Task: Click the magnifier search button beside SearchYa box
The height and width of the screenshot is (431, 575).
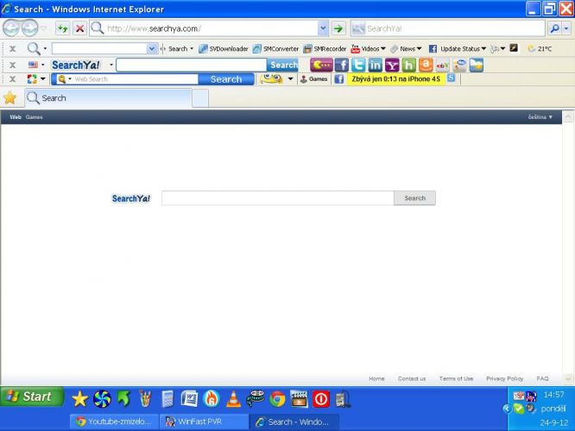Action: pos(555,28)
